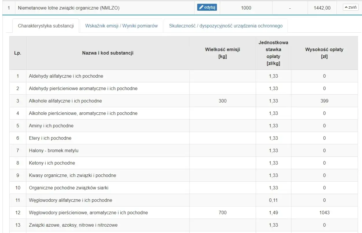Click the 1000 value in the NMLZO row
The image size is (362, 233).
(246, 8)
